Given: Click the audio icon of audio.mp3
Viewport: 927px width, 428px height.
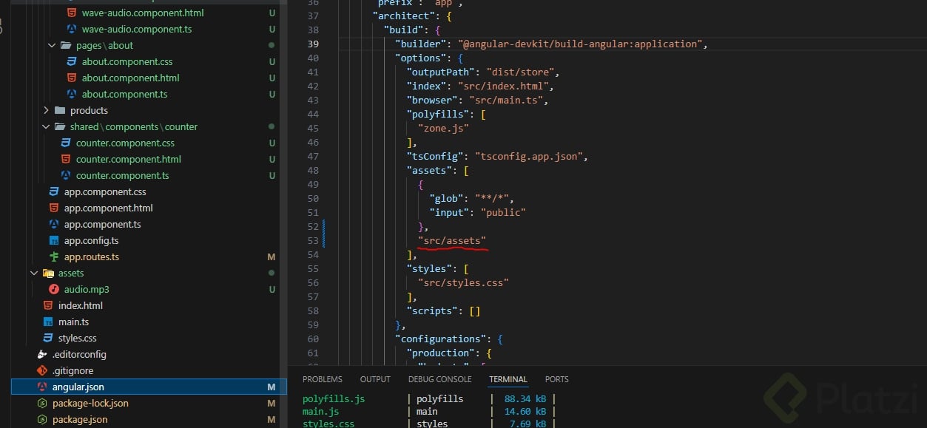Looking at the screenshot, I should (53, 289).
